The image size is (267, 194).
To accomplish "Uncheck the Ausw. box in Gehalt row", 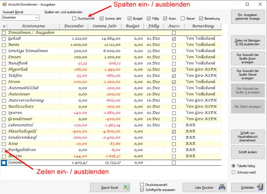I will pos(174,39).
